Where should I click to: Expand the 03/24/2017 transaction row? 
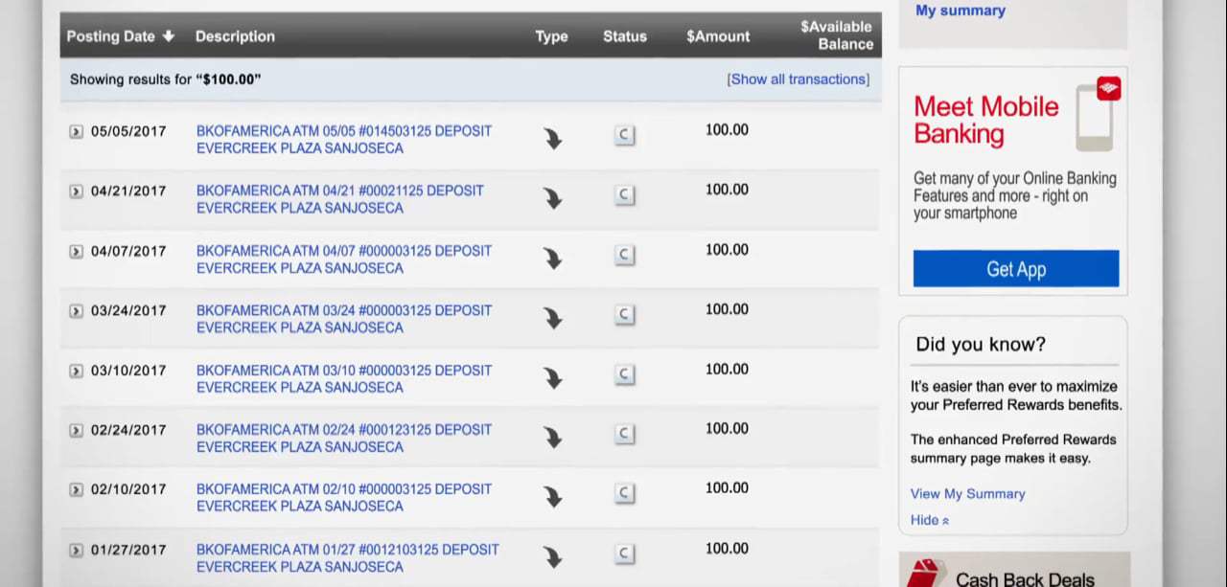coord(76,311)
